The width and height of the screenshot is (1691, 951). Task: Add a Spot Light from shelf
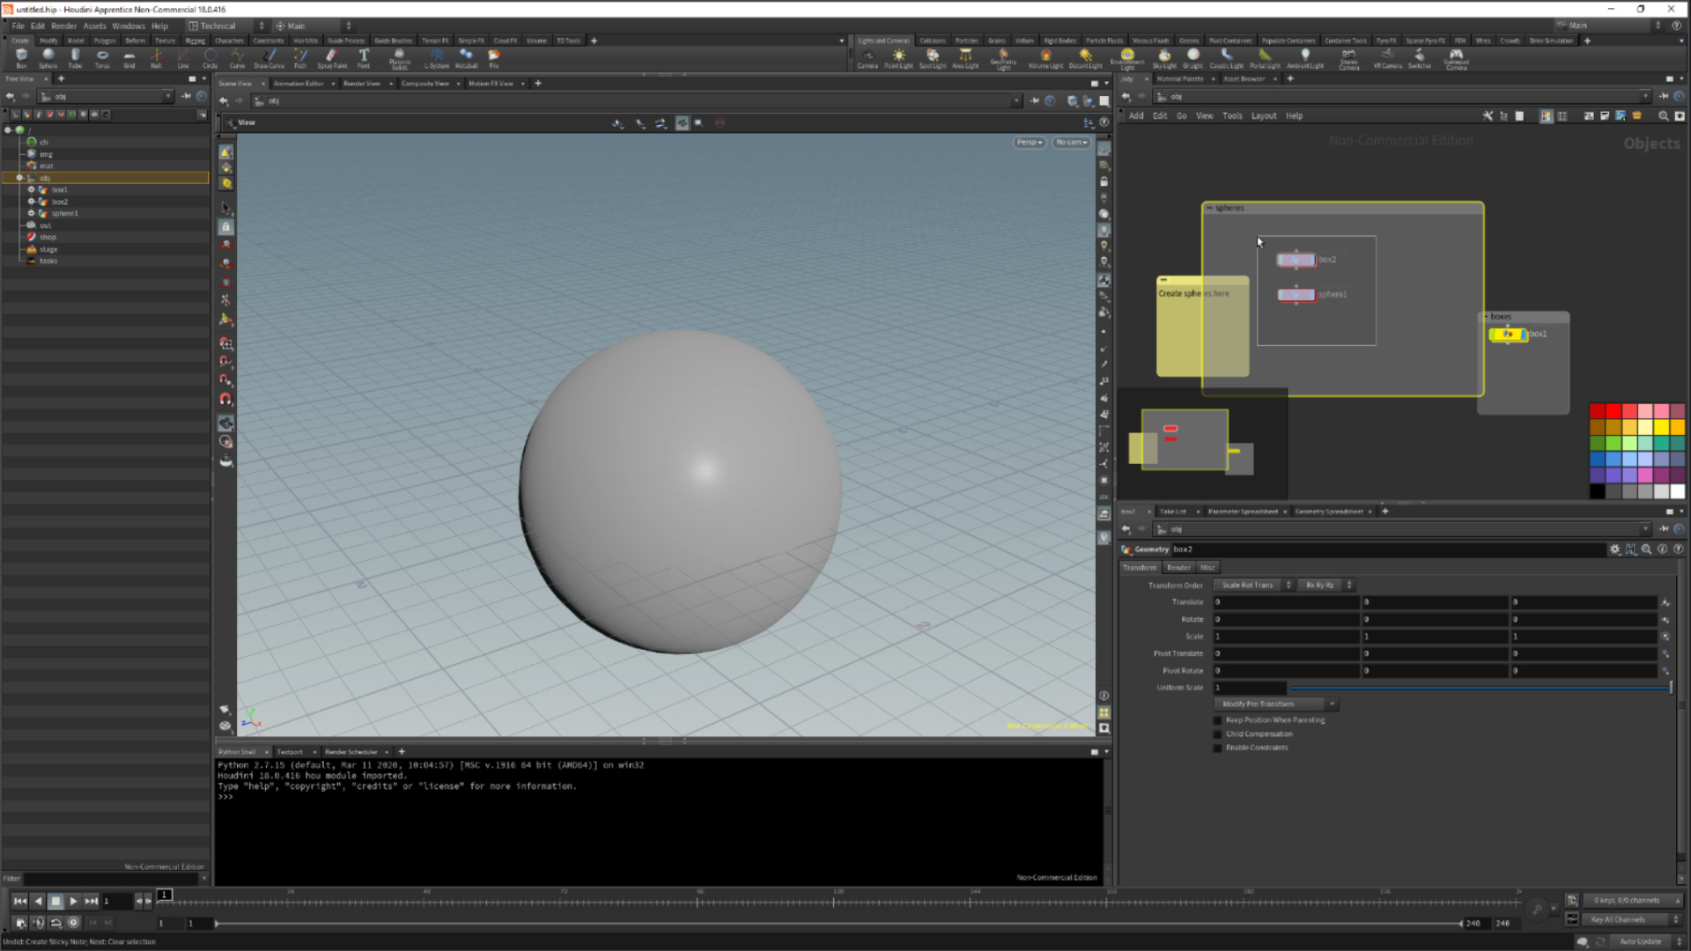pyautogui.click(x=932, y=57)
